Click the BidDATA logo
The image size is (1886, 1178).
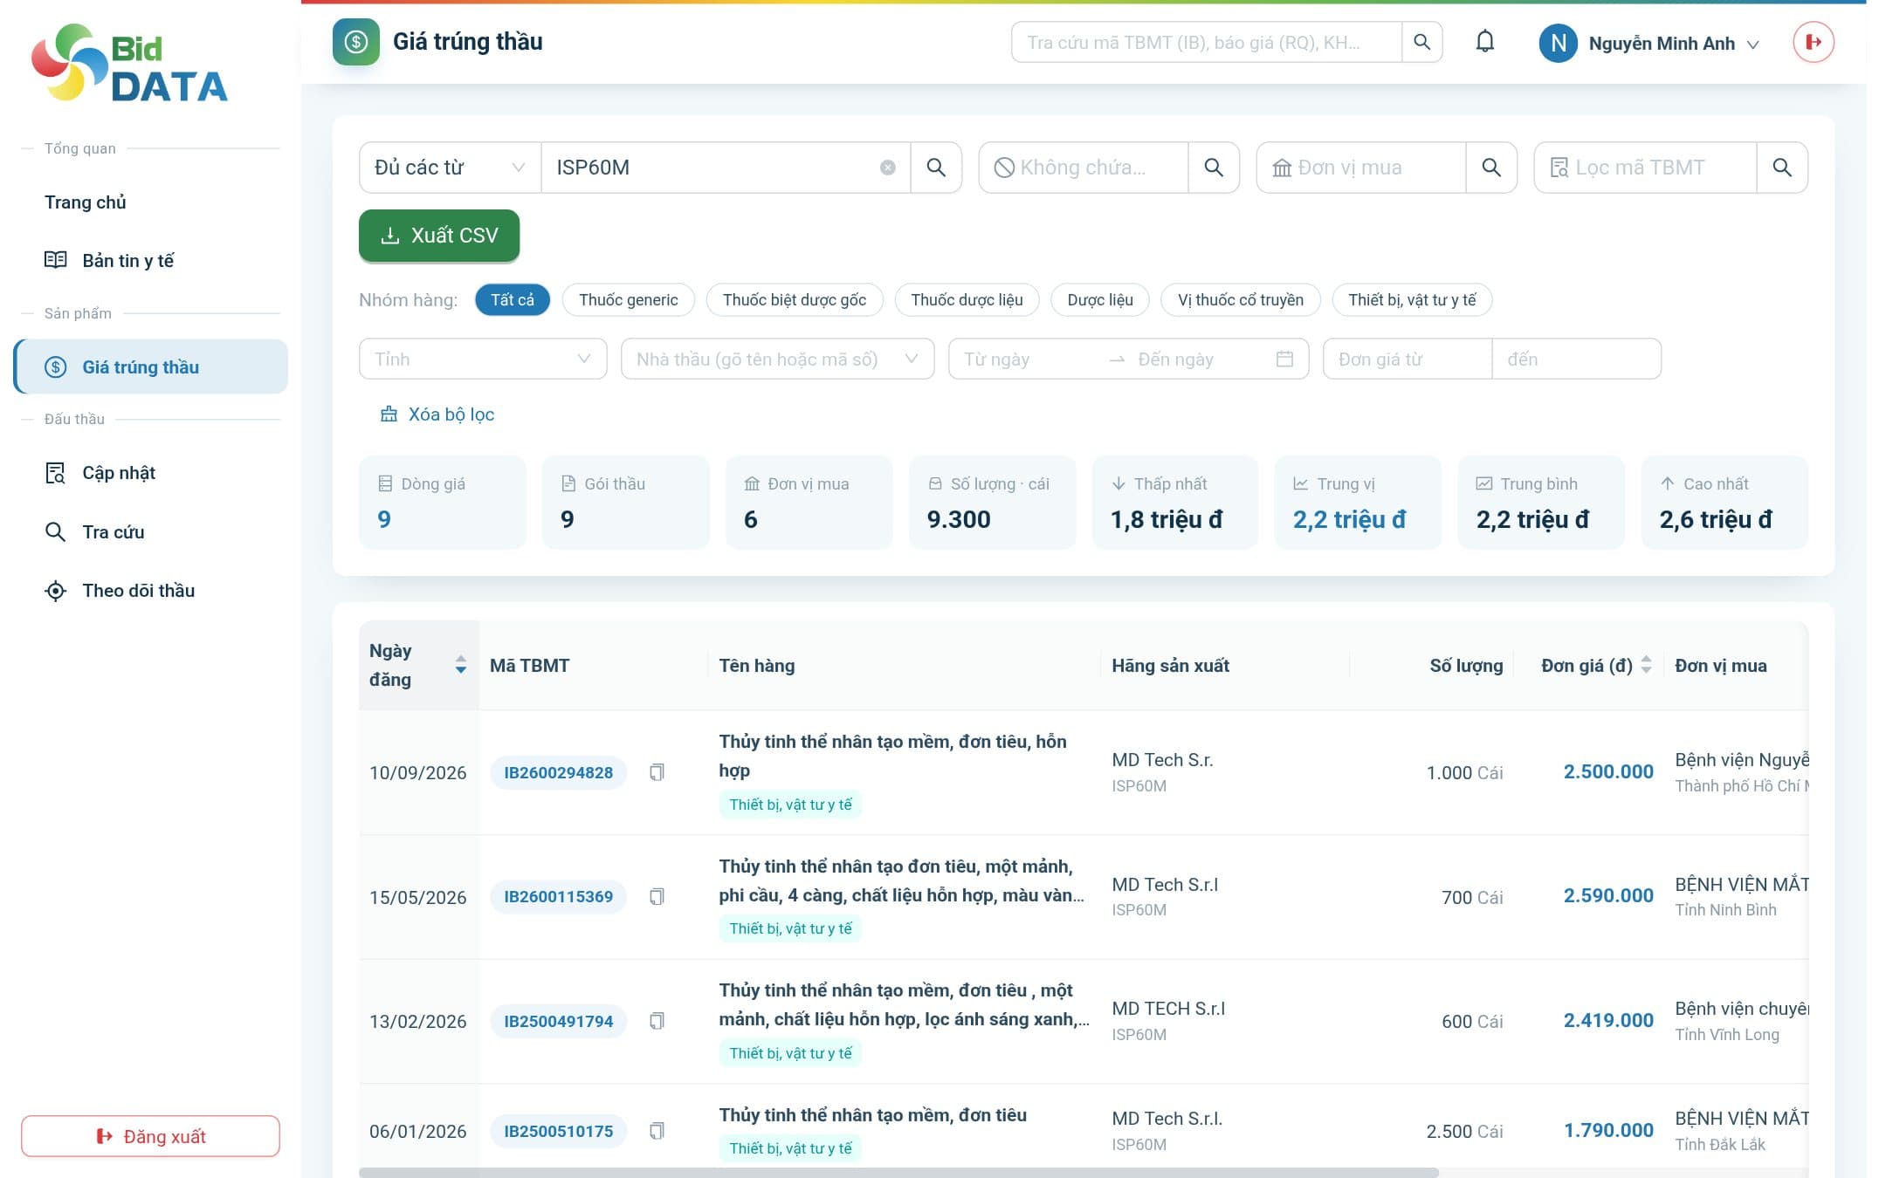pyautogui.click(x=129, y=63)
